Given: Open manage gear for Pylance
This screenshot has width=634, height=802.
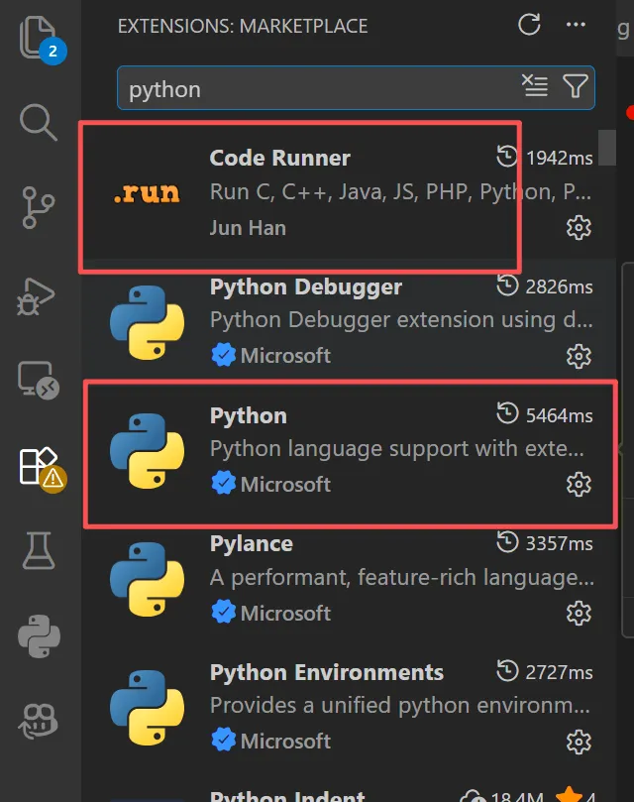Looking at the screenshot, I should (579, 614).
